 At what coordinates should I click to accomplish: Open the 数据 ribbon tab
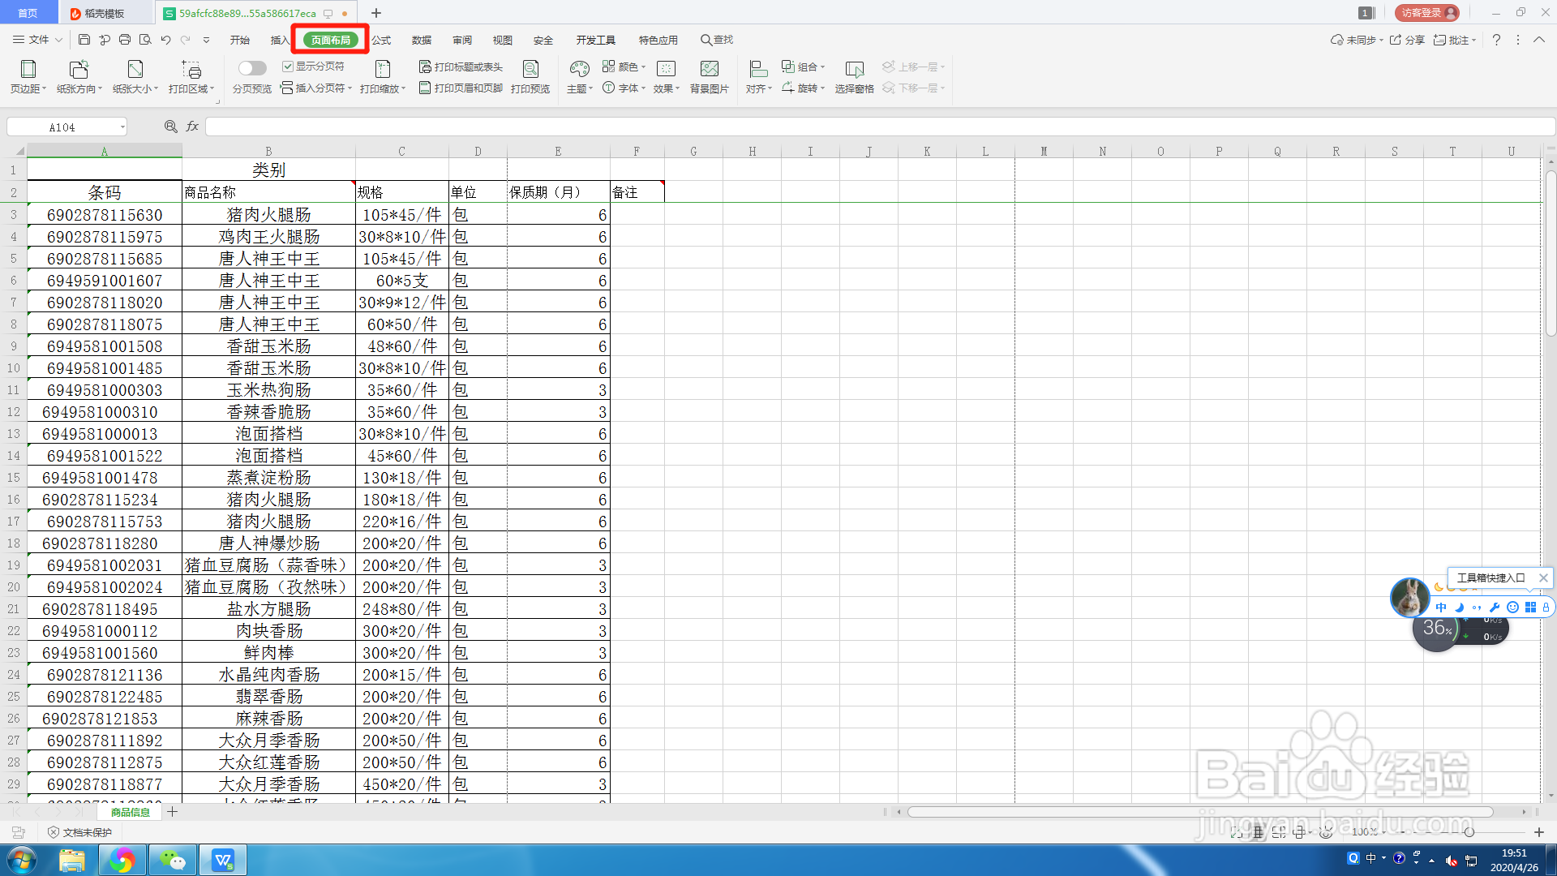(421, 40)
